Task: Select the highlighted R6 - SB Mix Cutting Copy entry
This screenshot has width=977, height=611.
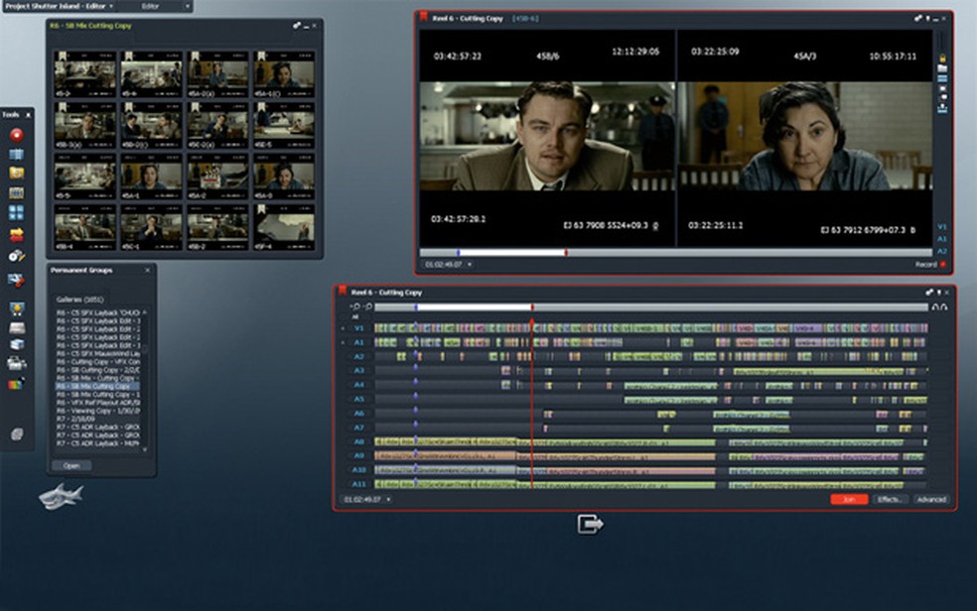Action: [x=97, y=387]
